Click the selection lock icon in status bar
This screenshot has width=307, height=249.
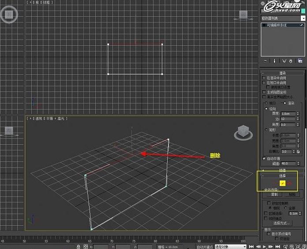79,246
